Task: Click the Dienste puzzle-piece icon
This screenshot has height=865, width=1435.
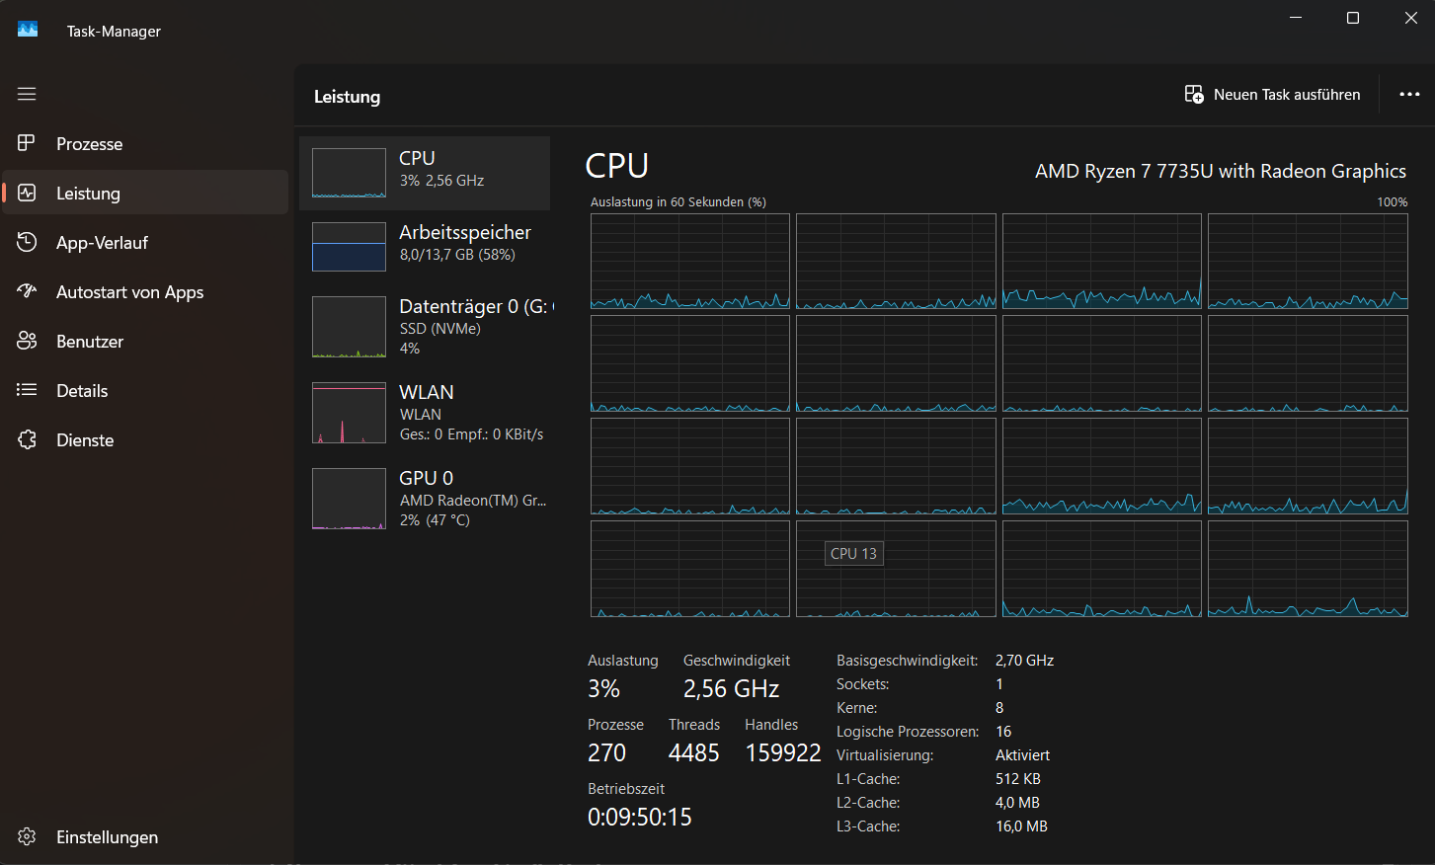Action: tap(27, 439)
